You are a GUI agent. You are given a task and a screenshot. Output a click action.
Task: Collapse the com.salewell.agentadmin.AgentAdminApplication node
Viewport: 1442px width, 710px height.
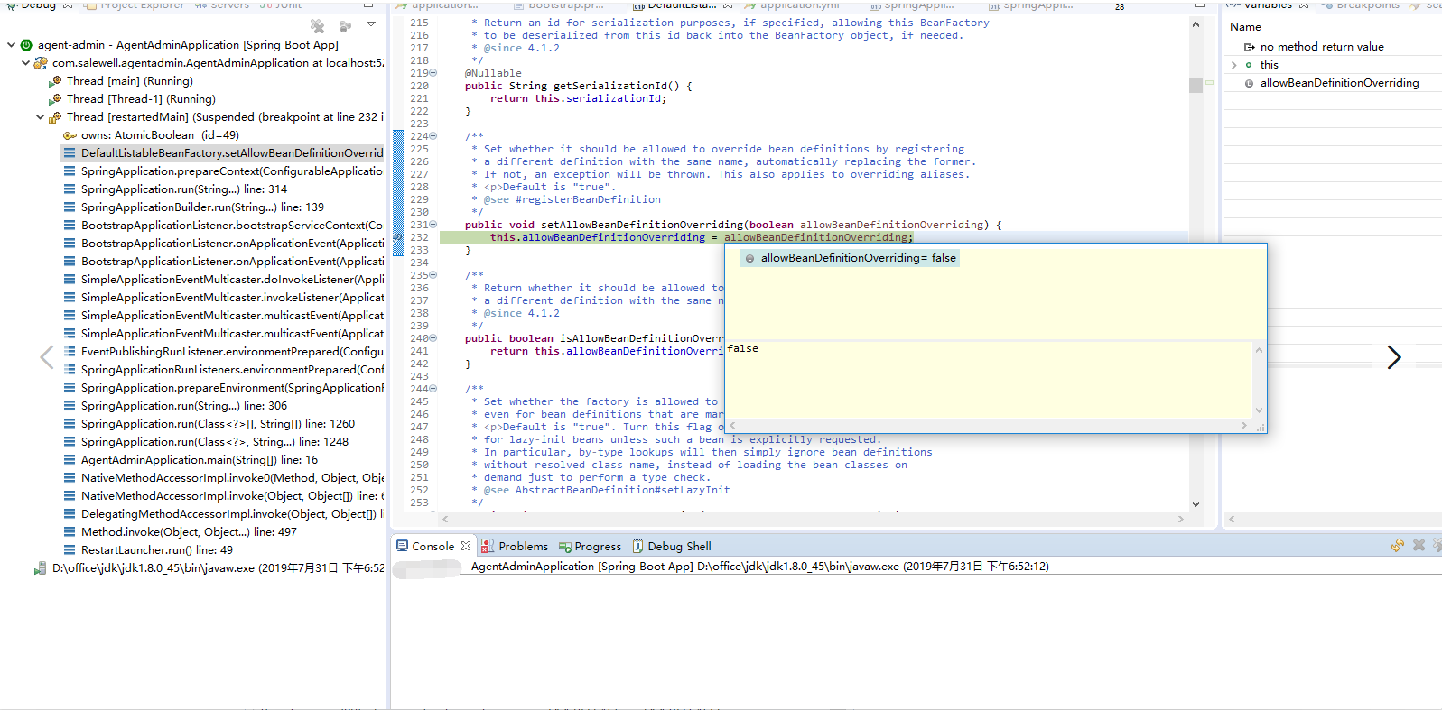pos(25,63)
